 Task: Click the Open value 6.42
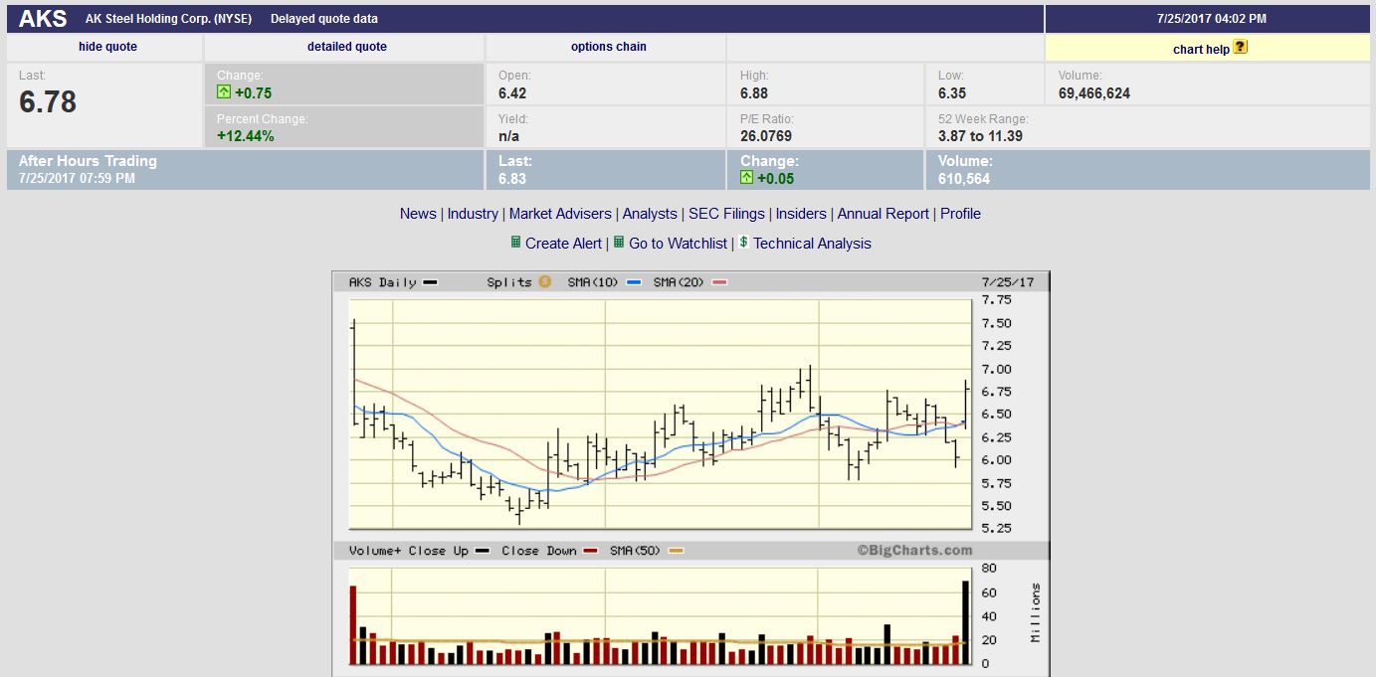(x=512, y=93)
